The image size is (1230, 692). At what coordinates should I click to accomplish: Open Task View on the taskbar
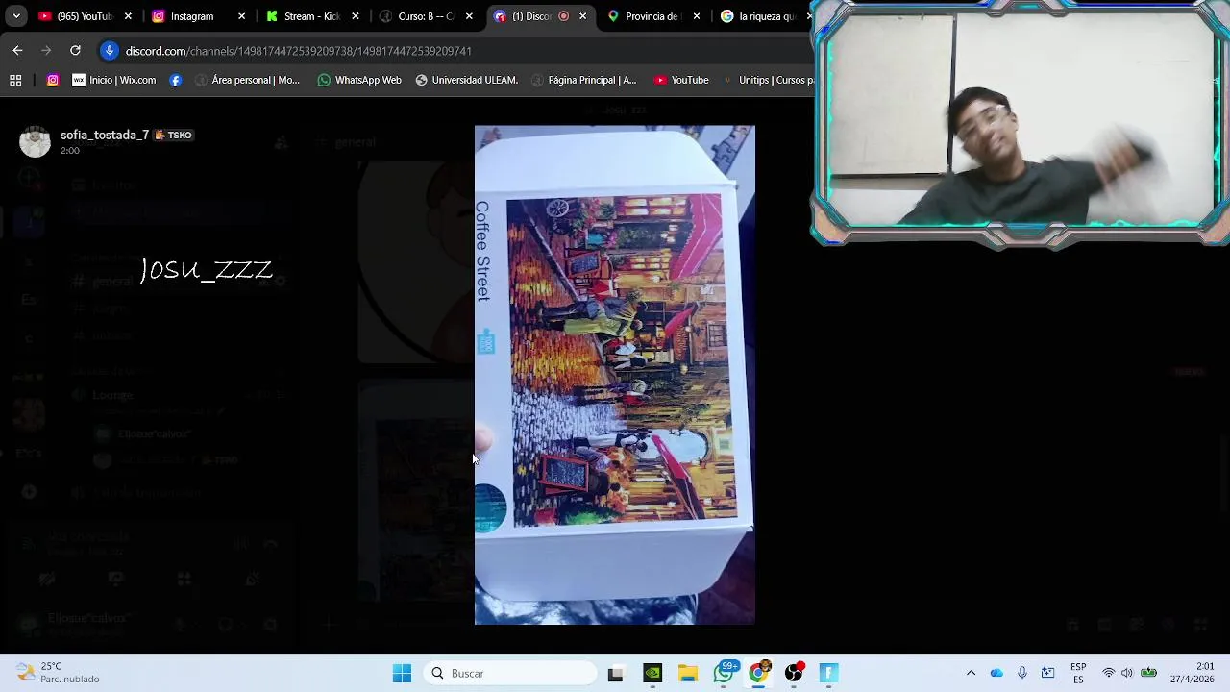[615, 673]
